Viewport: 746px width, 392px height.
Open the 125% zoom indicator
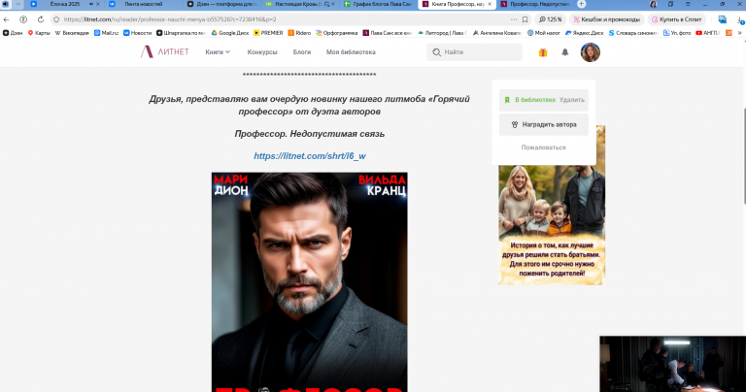551,19
